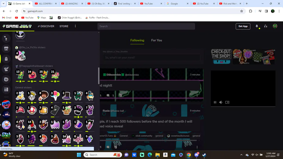Select the Bob Ross sticker
The height and width of the screenshot is (159, 283).
43,96
